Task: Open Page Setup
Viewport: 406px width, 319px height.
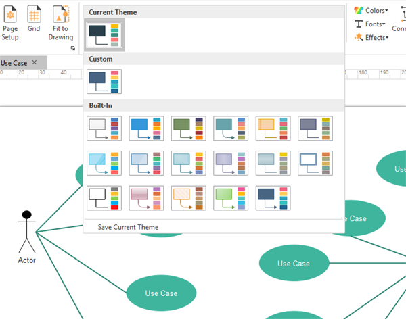Action: (10, 23)
